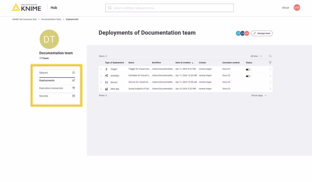The height and width of the screenshot is (182, 312).
Task: Click the Manage team button
Action: (x=262, y=33)
